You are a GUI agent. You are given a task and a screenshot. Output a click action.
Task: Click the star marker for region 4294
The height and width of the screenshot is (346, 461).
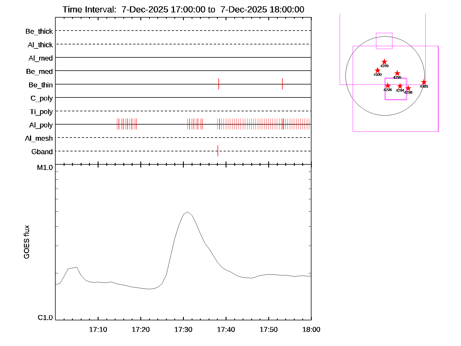coord(400,86)
